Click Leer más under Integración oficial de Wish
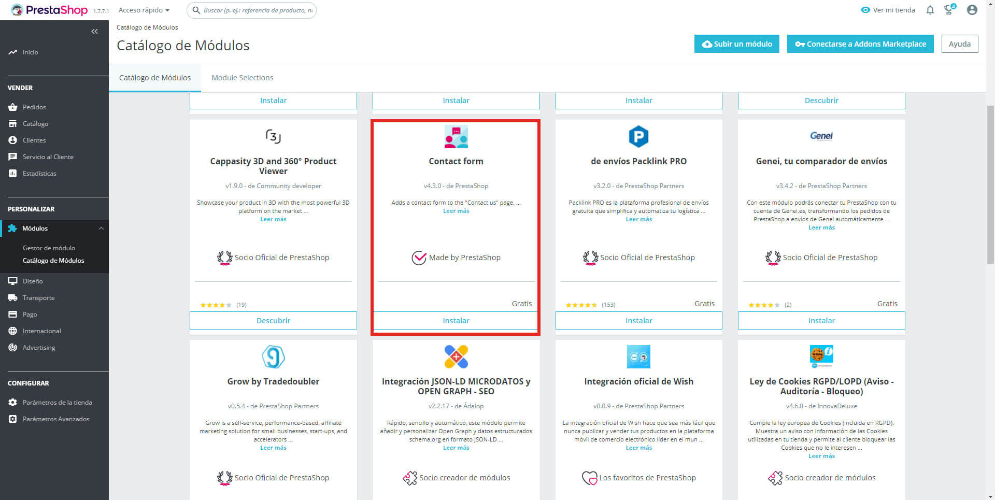The height and width of the screenshot is (500, 995). tap(638, 448)
